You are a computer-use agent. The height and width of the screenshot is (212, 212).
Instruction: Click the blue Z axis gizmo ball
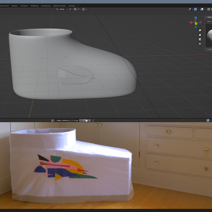coord(196,18)
